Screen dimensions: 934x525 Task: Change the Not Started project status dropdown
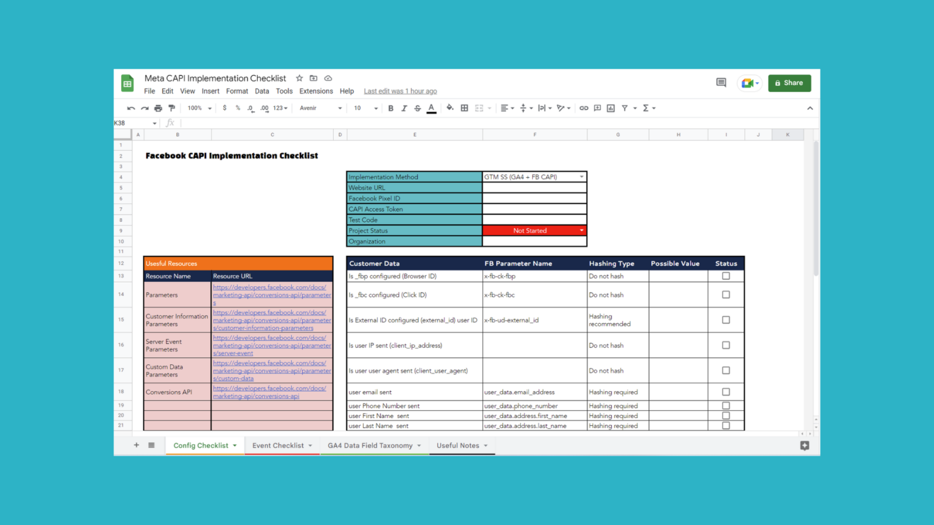581,230
